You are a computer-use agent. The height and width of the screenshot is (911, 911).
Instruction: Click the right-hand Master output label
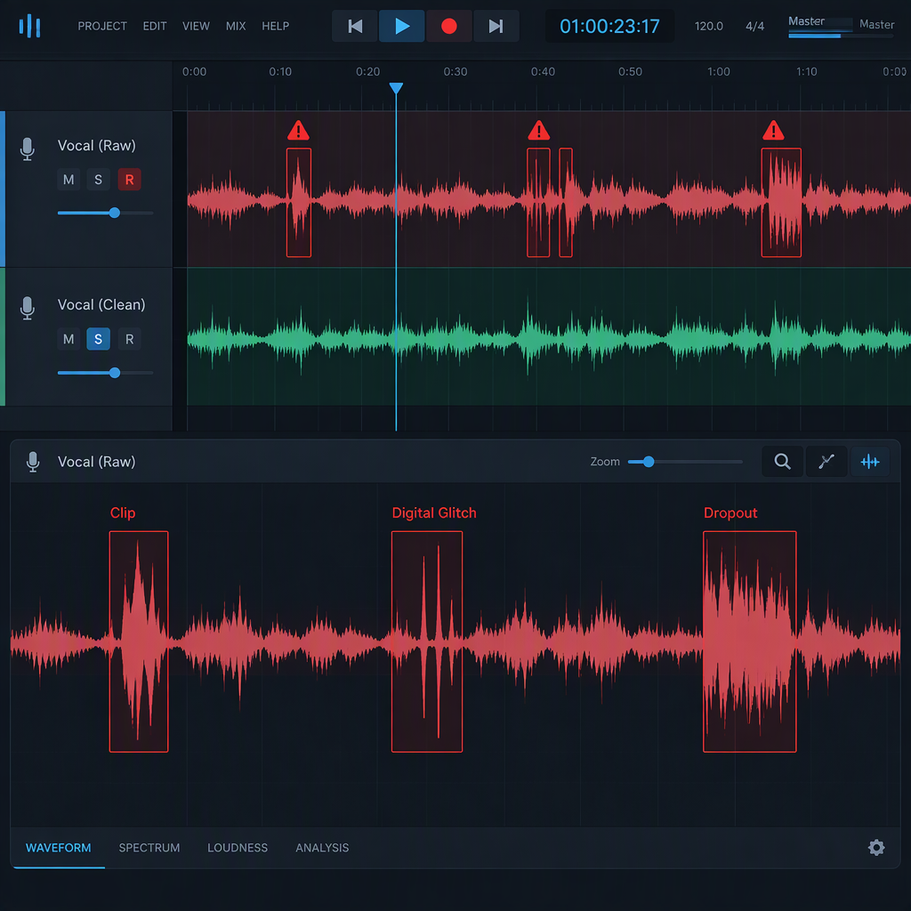[x=876, y=24]
